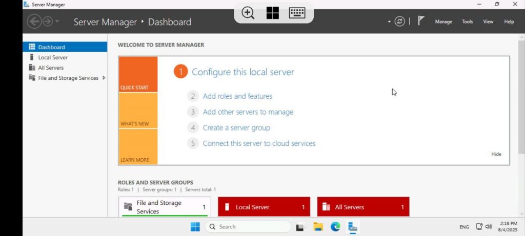Open the LEARN MORE tile
525x236 pixels.
click(138, 147)
